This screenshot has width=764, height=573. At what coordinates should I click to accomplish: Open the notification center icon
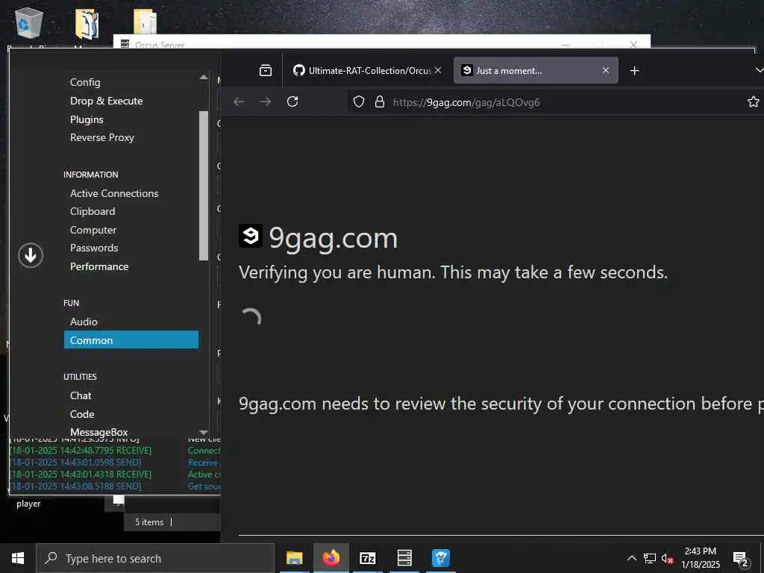(741, 559)
